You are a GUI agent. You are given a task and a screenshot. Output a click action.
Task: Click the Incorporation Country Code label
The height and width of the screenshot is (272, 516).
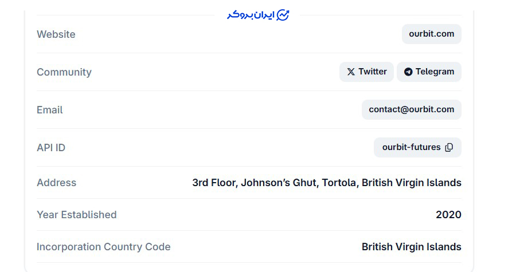coord(103,247)
